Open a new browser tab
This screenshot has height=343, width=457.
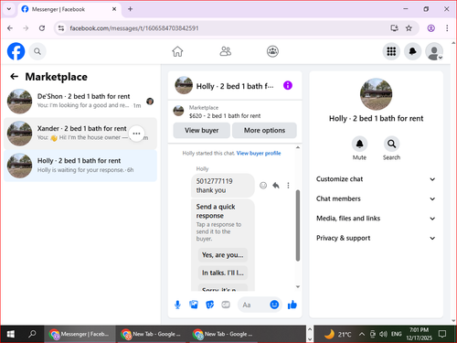[x=130, y=9]
